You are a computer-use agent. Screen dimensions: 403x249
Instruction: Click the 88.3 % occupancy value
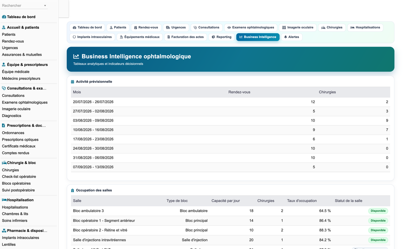pos(325,230)
